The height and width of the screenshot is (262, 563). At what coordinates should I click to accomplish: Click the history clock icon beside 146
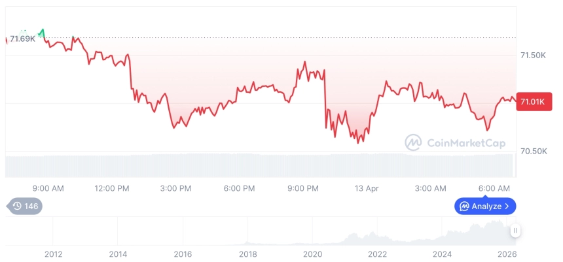click(17, 206)
